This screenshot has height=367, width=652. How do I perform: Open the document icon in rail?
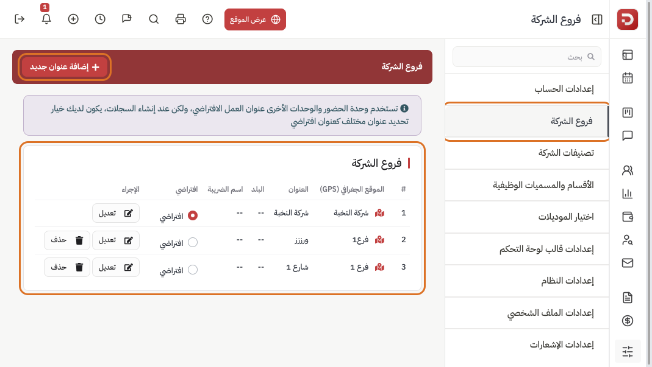(x=628, y=297)
